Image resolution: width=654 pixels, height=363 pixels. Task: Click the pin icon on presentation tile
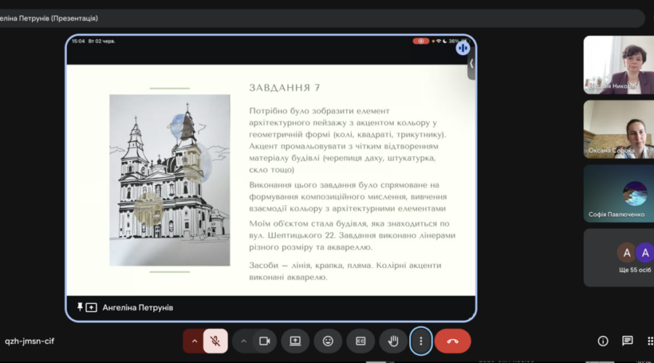pos(80,307)
